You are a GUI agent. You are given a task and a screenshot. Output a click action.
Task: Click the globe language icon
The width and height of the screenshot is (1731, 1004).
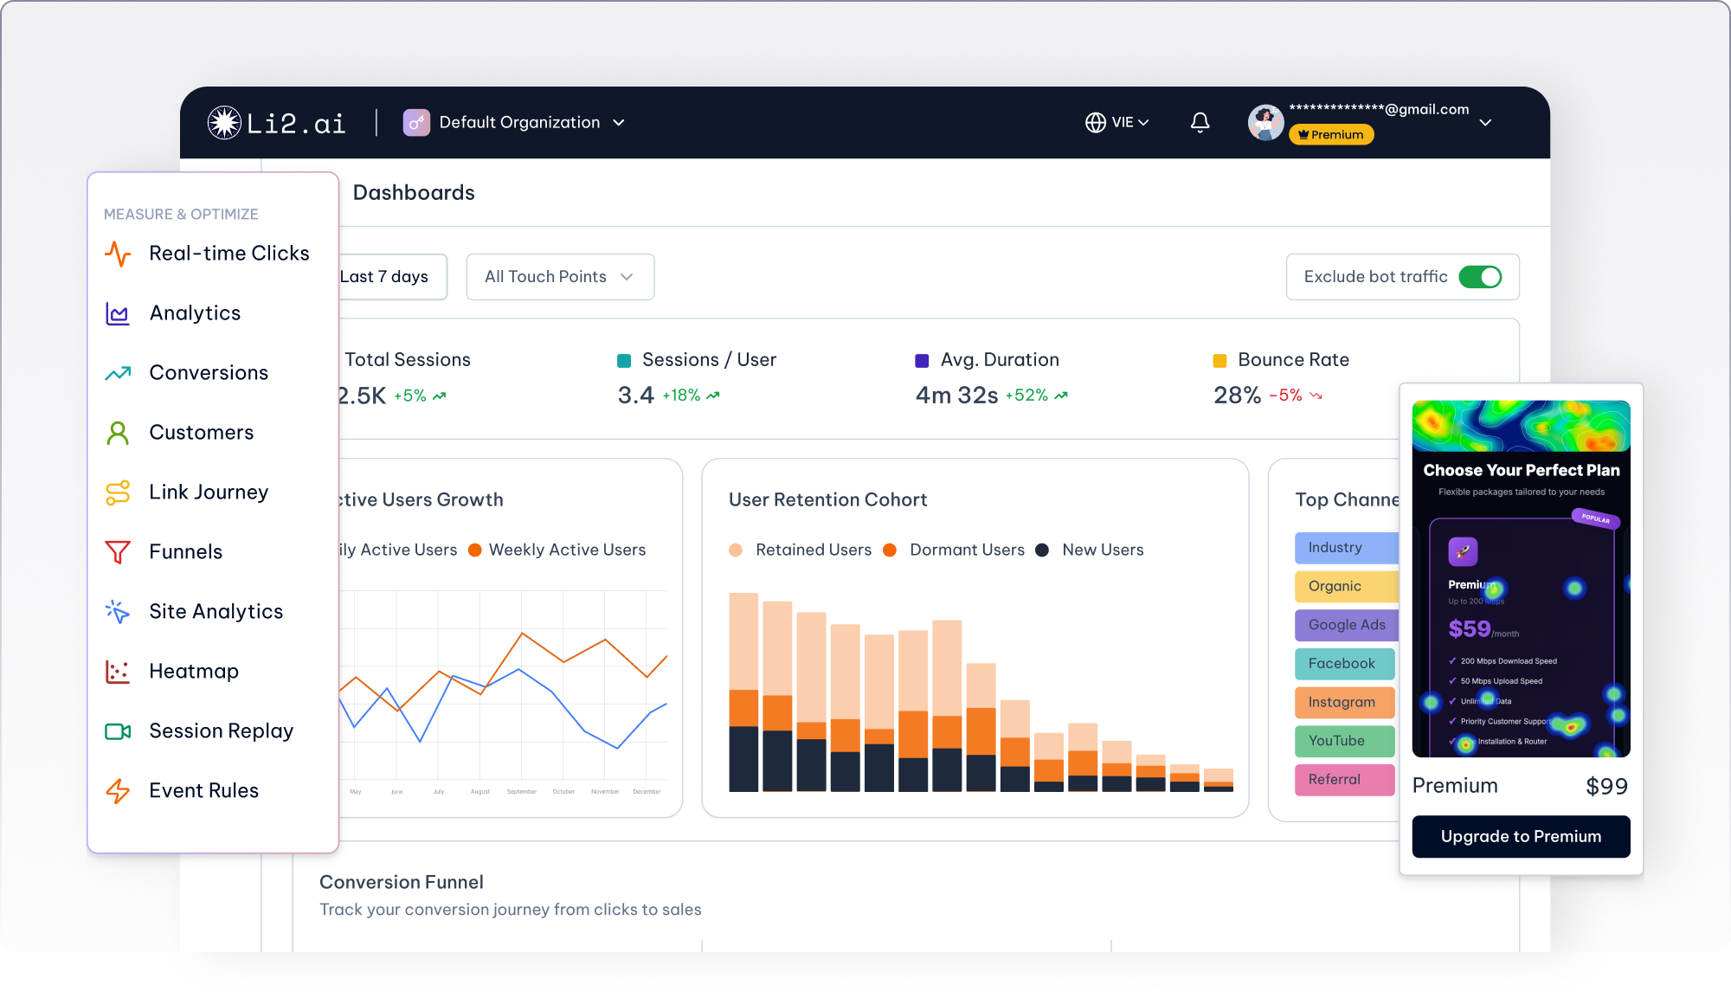point(1096,123)
